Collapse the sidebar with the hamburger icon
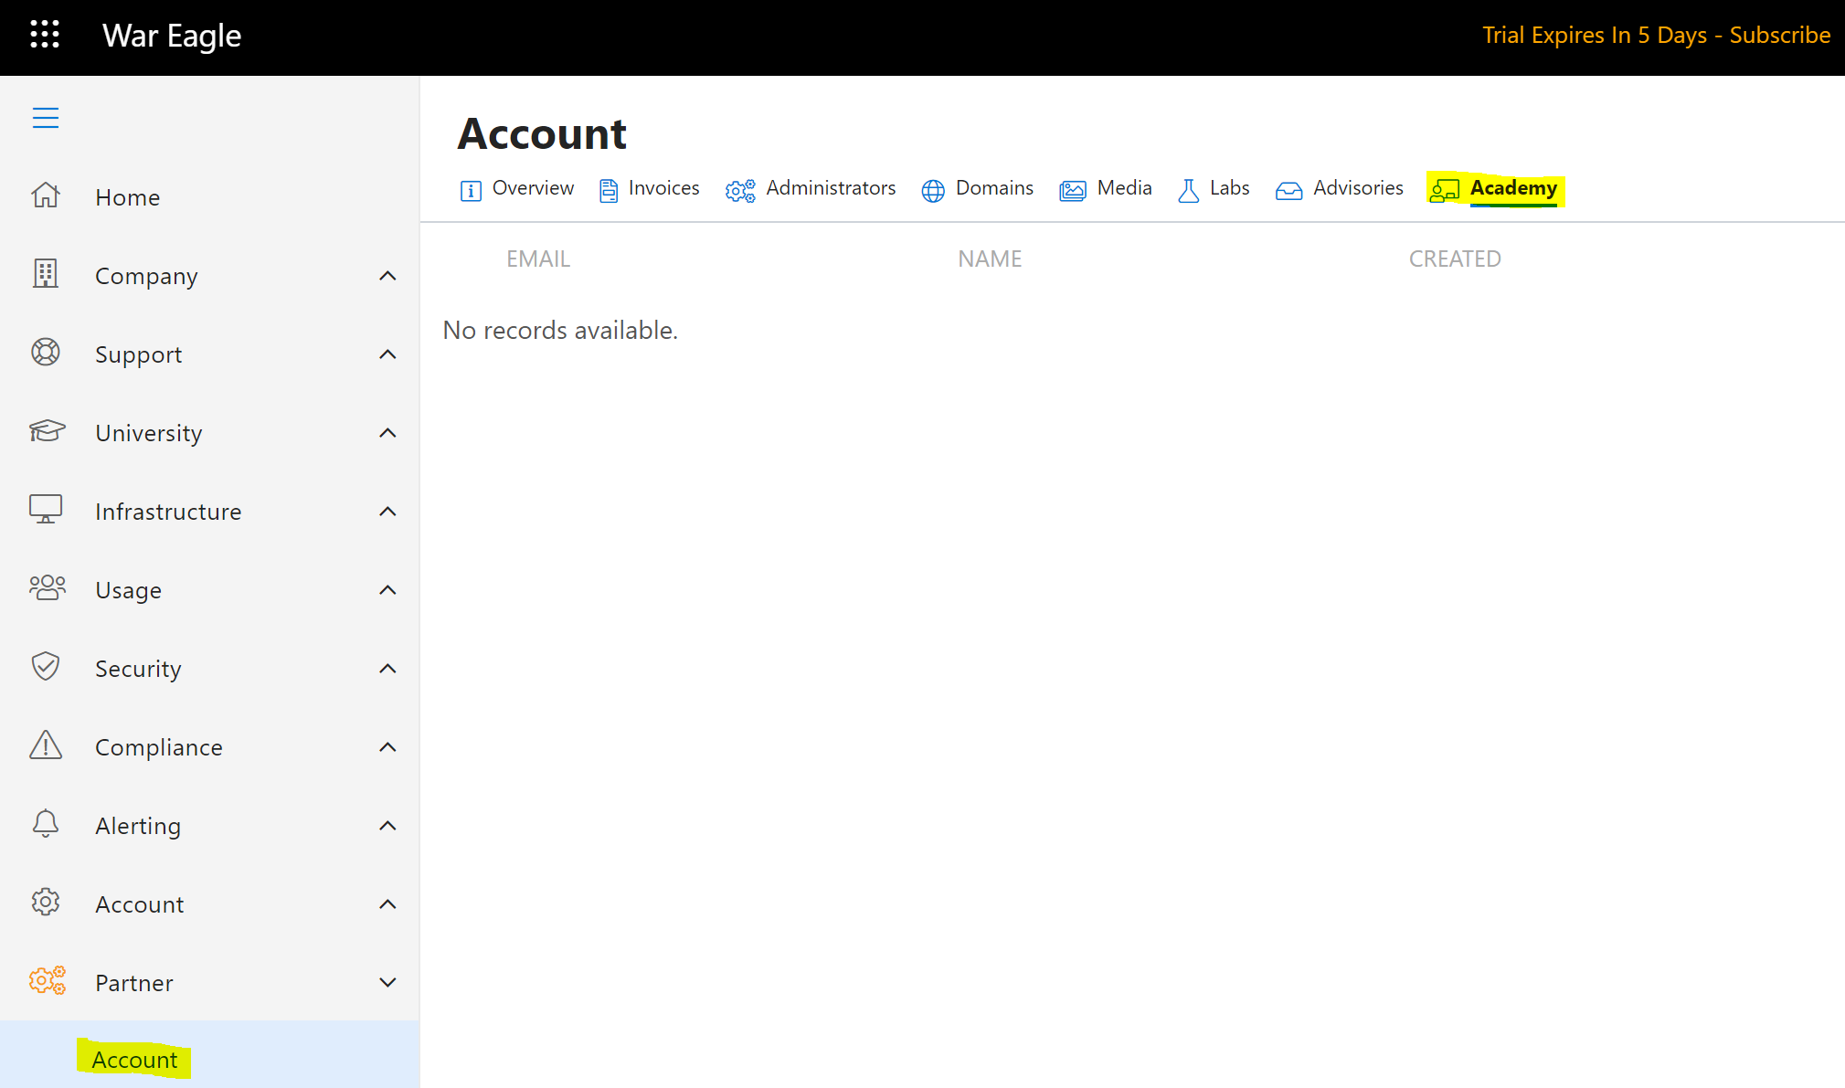The image size is (1845, 1088). pyautogui.click(x=46, y=118)
